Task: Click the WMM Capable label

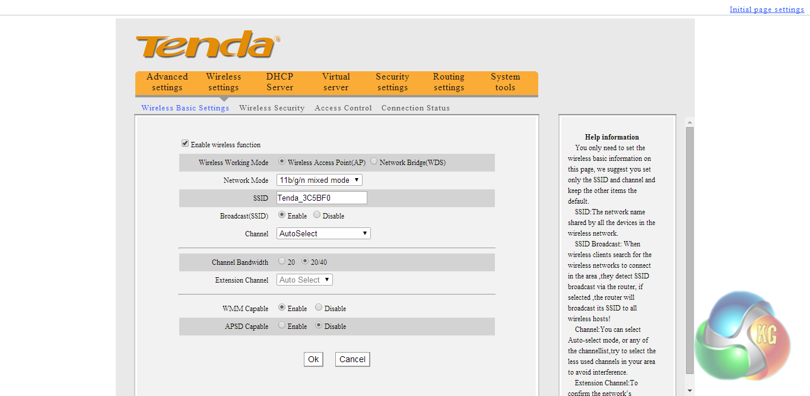Action: tap(245, 309)
